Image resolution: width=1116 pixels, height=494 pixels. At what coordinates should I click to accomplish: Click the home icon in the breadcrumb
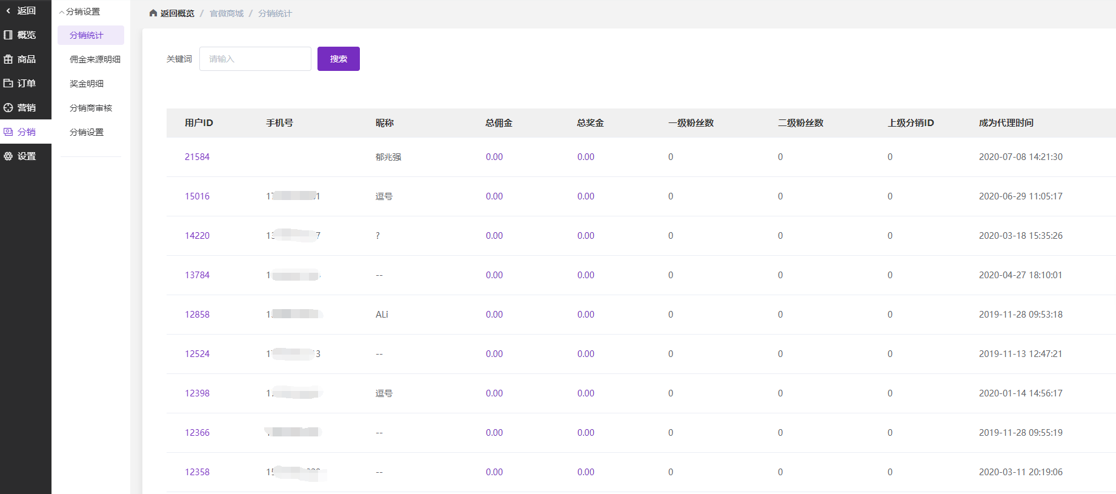pyautogui.click(x=153, y=13)
